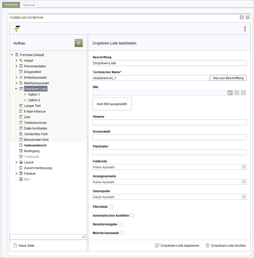Click into the Platzhalter input field
The width and height of the screenshot is (254, 258).
tap(169, 152)
